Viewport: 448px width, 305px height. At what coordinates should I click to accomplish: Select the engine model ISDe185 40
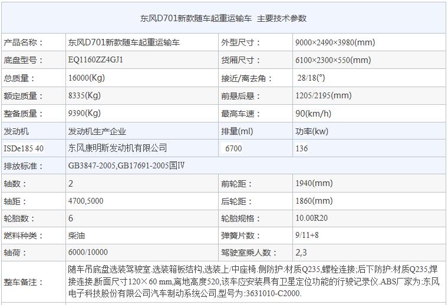click(x=24, y=148)
